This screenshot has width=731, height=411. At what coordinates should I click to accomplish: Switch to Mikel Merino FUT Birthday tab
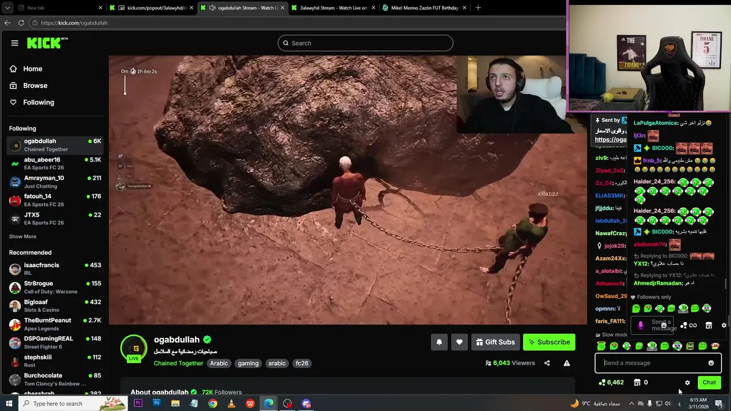[425, 8]
